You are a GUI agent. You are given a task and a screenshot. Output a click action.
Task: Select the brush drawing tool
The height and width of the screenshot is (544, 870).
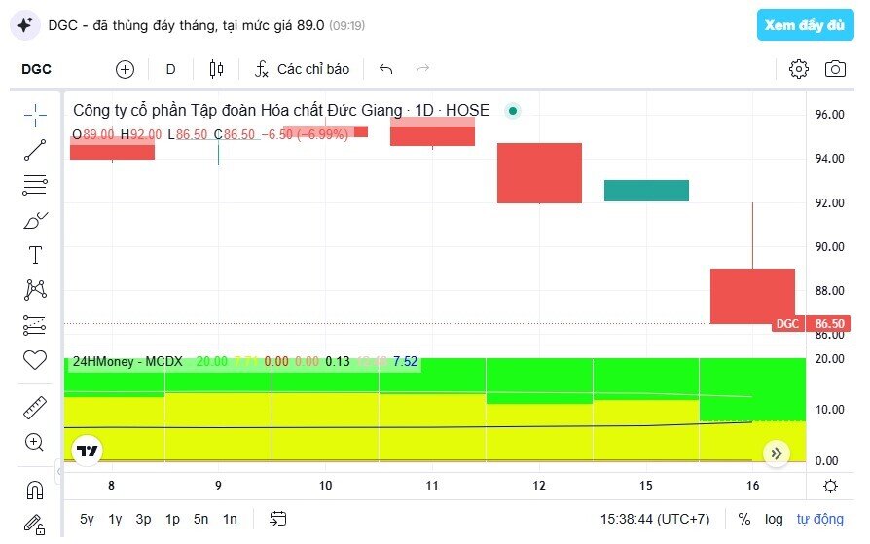[x=35, y=221]
